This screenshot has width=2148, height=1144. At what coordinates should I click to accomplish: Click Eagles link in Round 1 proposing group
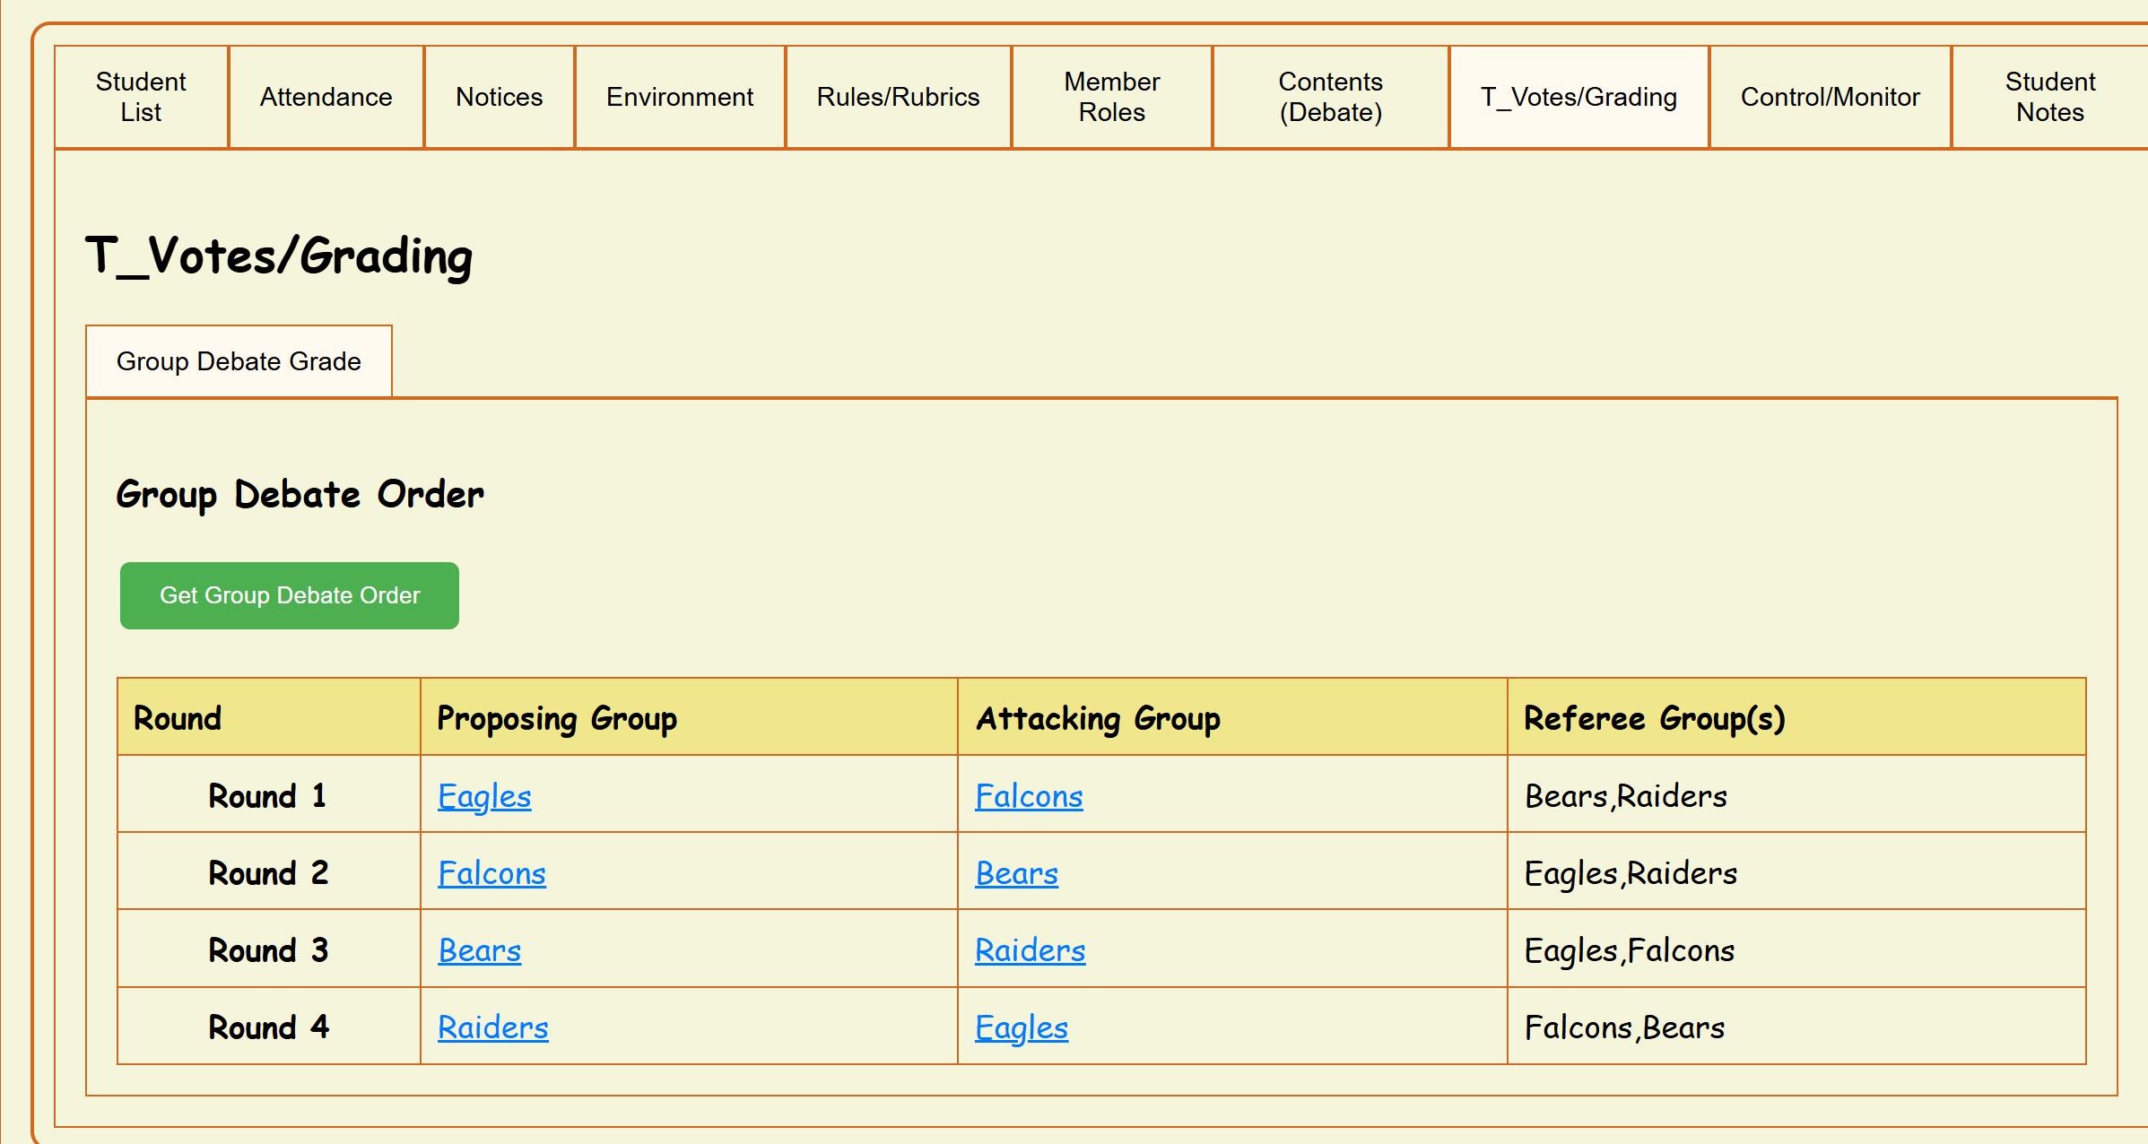(x=484, y=796)
